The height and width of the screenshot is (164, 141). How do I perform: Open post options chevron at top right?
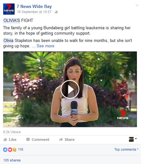coord(137,5)
